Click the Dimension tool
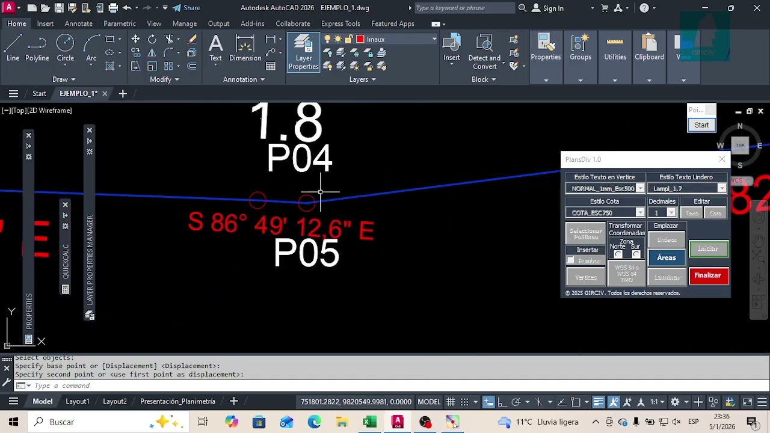Screen dimensions: 770x433 [245, 48]
